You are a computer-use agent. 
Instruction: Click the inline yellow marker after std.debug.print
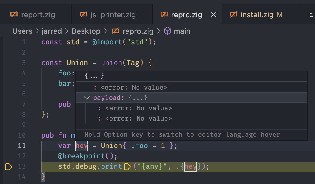[127, 167]
